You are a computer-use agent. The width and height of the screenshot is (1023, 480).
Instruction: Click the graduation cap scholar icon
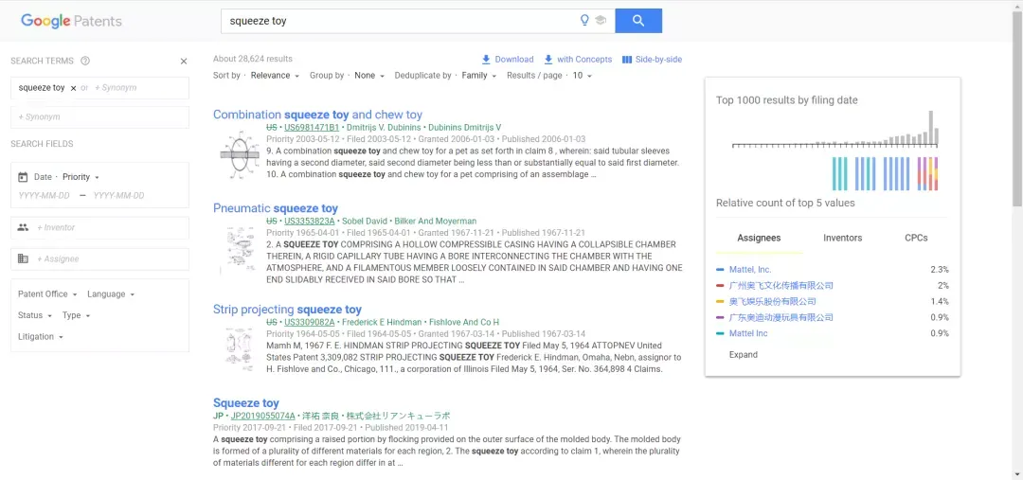coord(601,21)
